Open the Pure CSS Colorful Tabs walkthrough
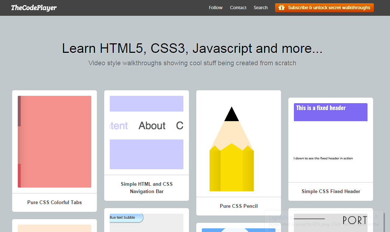This screenshot has height=232, width=390. (54, 202)
